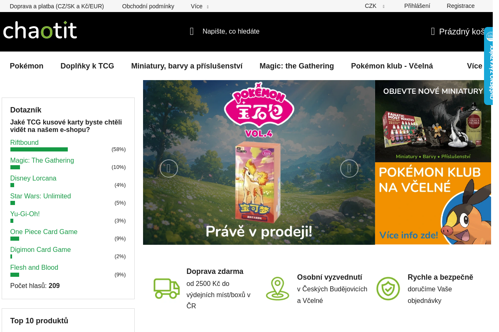This screenshot has height=332, width=499.
Task: Vote for Disney Lorcana in poll
Action: pyautogui.click(x=33, y=178)
